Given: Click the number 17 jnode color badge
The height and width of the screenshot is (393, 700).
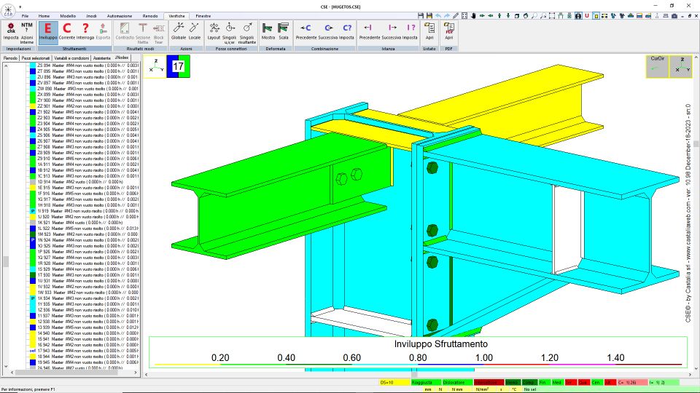Looking at the screenshot, I should [x=178, y=66].
